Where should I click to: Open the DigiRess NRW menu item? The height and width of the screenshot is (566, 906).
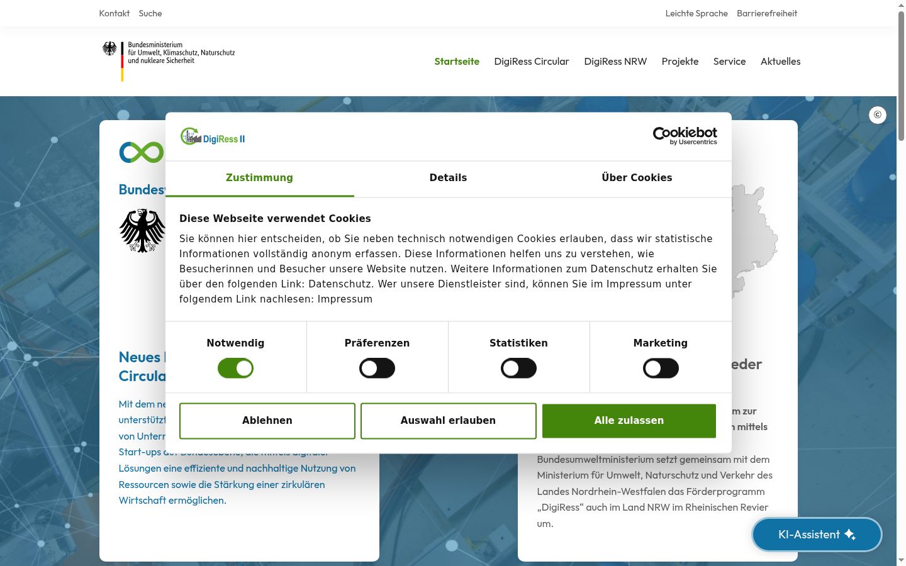(615, 62)
